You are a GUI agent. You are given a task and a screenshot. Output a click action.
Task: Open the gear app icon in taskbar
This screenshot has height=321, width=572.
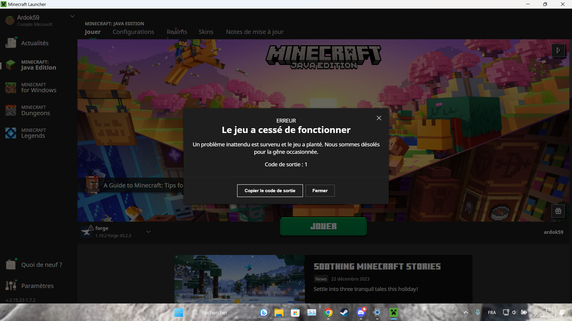[x=377, y=313]
